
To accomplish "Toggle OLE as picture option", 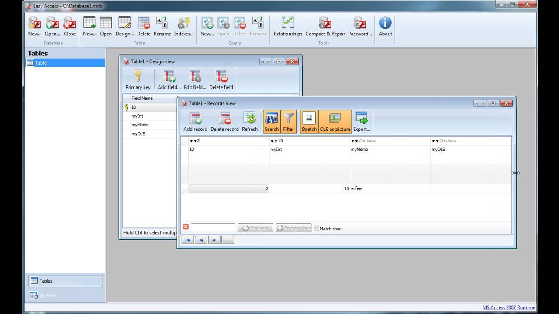I will [x=335, y=122].
